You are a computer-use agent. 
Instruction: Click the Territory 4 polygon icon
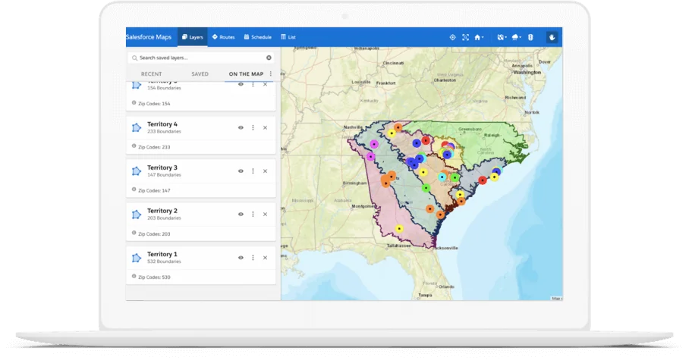[x=137, y=128]
